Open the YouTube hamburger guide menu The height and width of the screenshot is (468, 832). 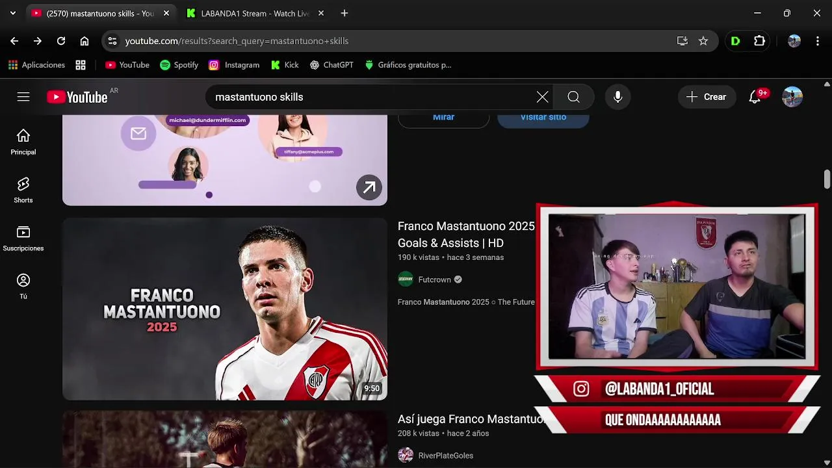23,97
